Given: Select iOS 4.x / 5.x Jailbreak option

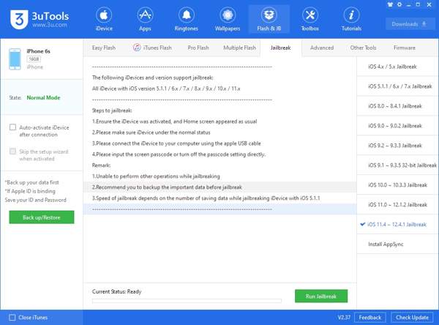Looking at the screenshot, I should tap(397, 67).
